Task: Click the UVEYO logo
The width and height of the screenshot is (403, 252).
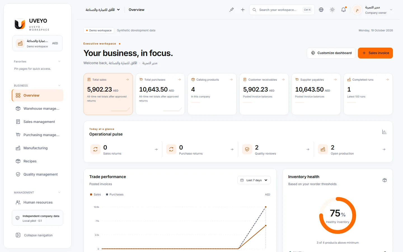Action: coord(20,24)
